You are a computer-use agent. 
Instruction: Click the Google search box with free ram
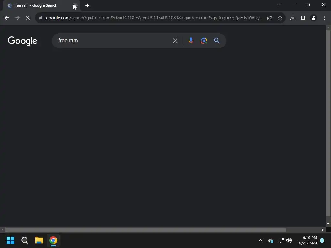(114, 40)
